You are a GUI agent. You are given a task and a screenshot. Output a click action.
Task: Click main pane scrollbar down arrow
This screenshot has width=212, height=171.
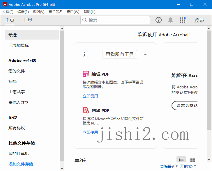[209, 160]
